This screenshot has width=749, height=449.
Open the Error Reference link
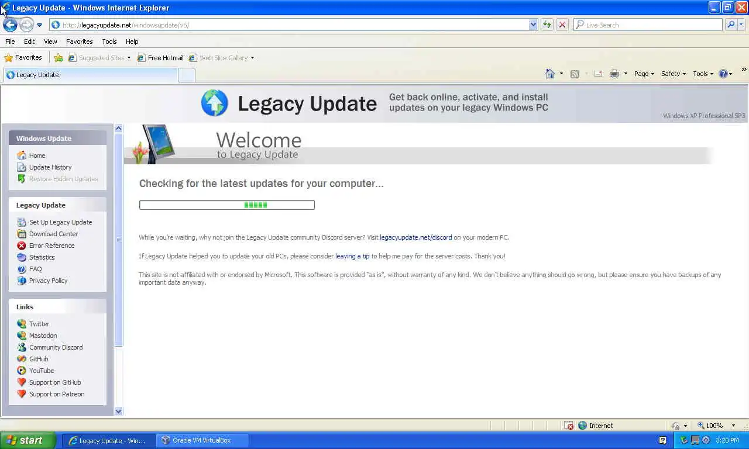51,246
